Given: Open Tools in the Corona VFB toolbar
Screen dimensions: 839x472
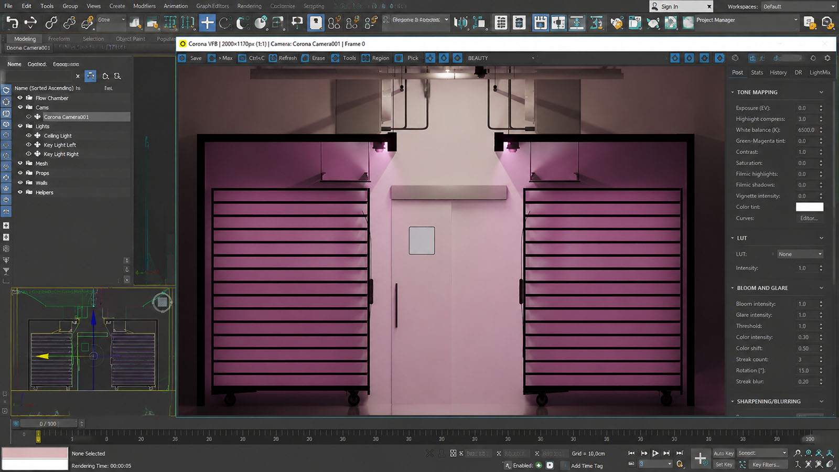Looking at the screenshot, I should [x=344, y=58].
